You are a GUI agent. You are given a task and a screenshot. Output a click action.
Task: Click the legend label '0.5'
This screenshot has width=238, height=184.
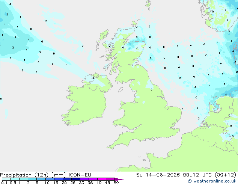pos(13,182)
